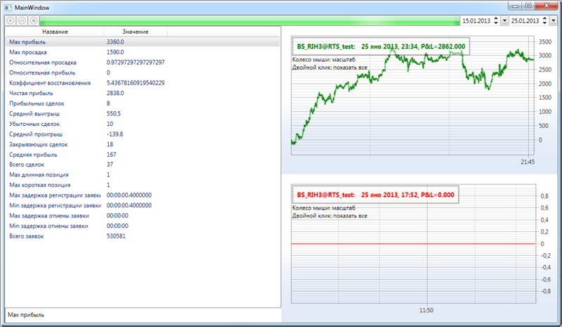Viewport: 562px width, 327px height.
Task: Open the 15.01.2013 start date dropdown
Action: [505, 21]
